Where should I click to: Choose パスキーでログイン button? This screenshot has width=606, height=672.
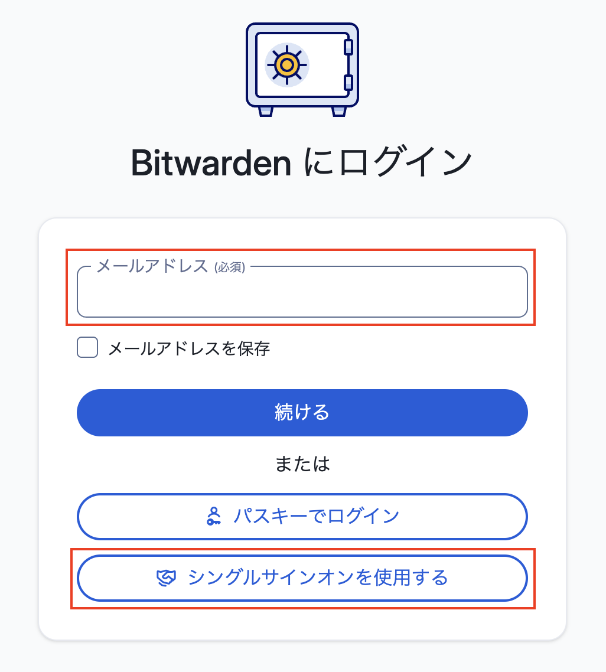pos(302,517)
